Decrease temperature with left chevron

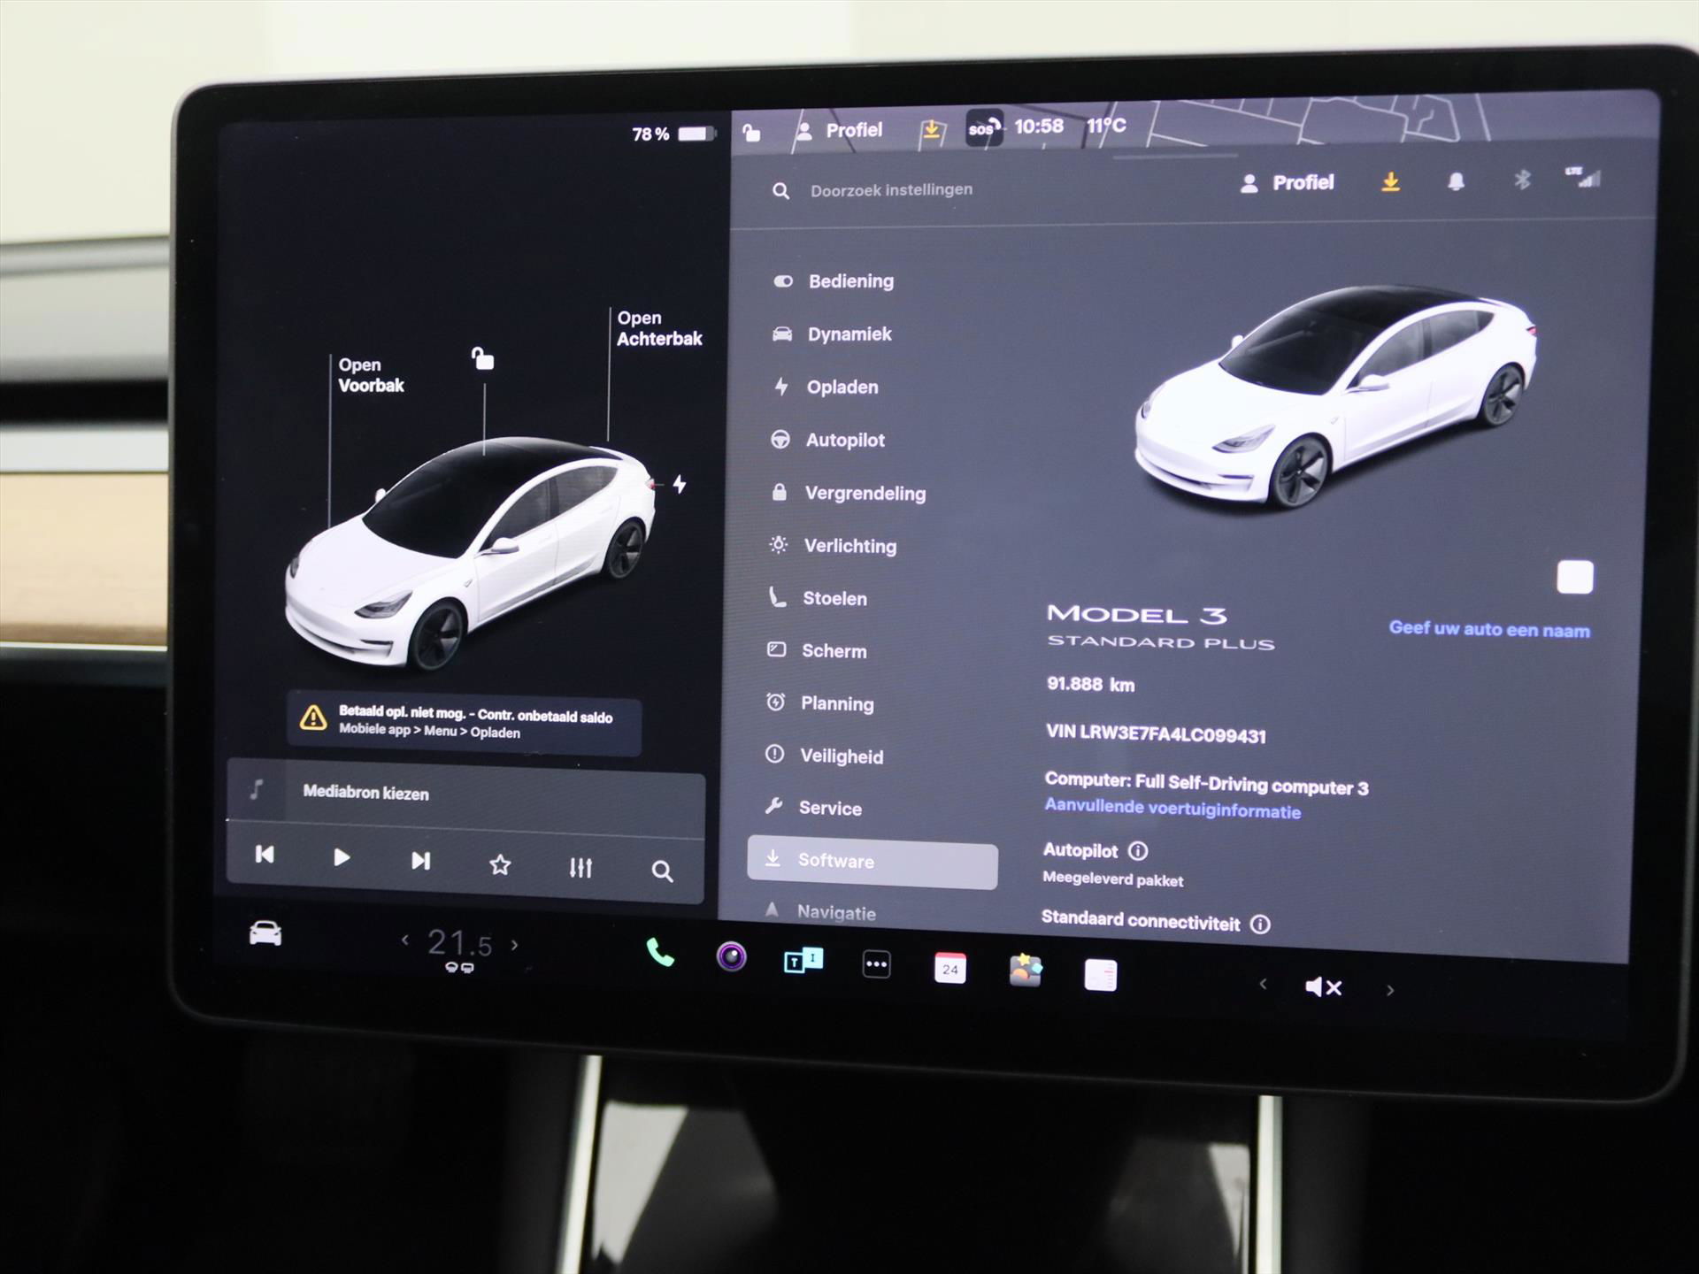[405, 940]
